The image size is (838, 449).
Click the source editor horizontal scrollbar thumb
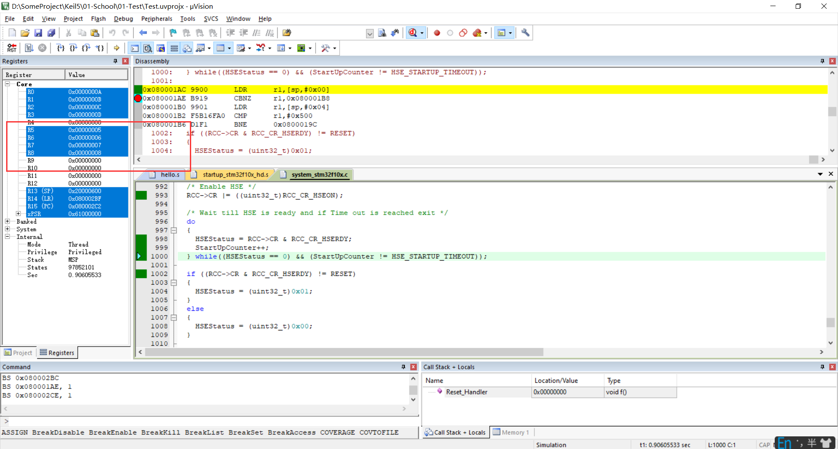[x=344, y=352]
